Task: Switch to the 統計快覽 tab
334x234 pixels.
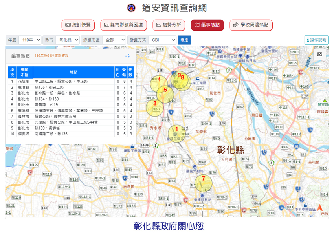Action: (78, 25)
